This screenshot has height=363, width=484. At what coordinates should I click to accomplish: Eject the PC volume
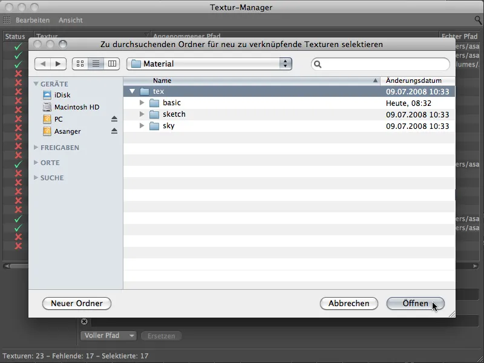[x=114, y=119]
